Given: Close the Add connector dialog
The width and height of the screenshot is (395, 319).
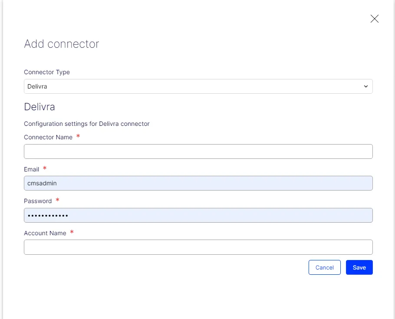Looking at the screenshot, I should pyautogui.click(x=374, y=19).
